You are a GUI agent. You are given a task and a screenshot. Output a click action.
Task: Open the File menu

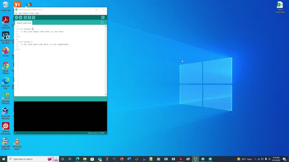(16, 13)
